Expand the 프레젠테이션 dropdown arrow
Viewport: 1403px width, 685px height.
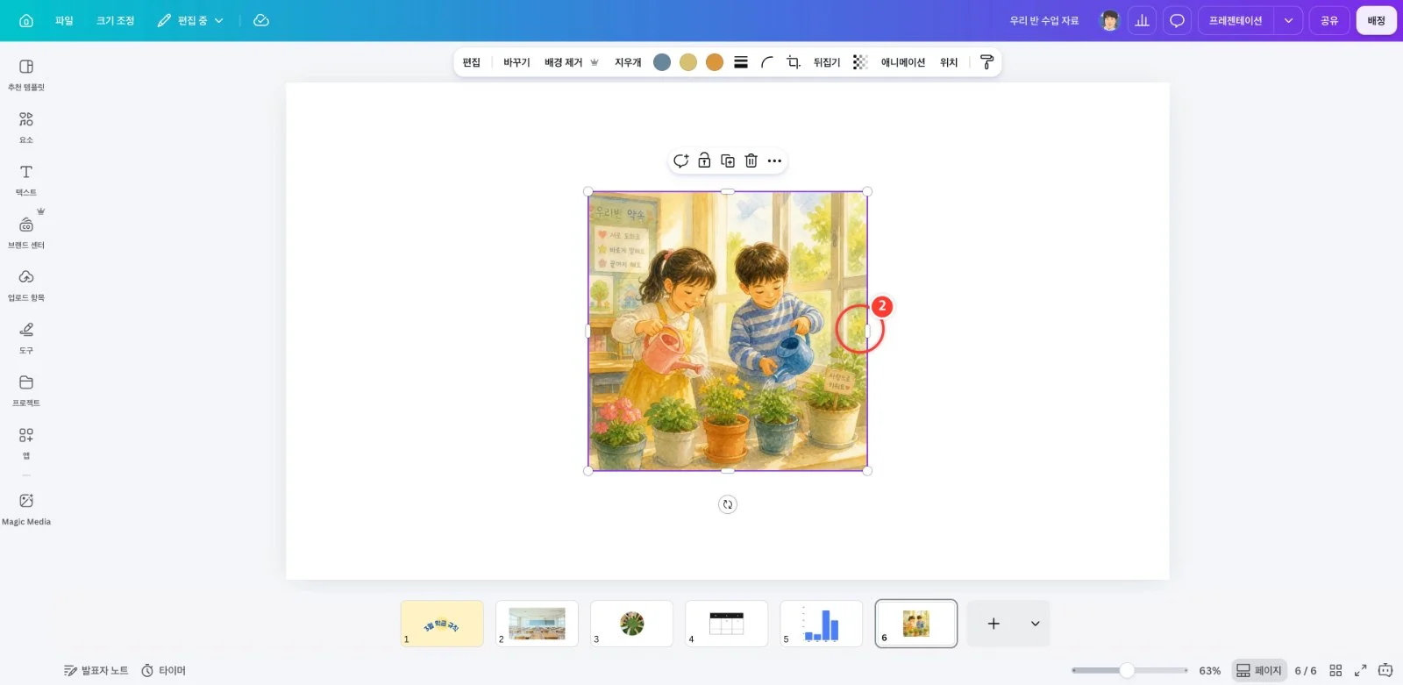click(x=1288, y=20)
